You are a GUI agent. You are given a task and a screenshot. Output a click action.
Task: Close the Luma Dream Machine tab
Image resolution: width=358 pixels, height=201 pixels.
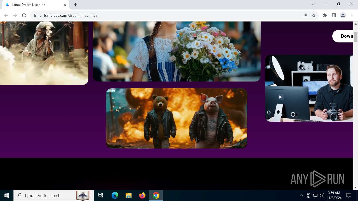point(65,5)
